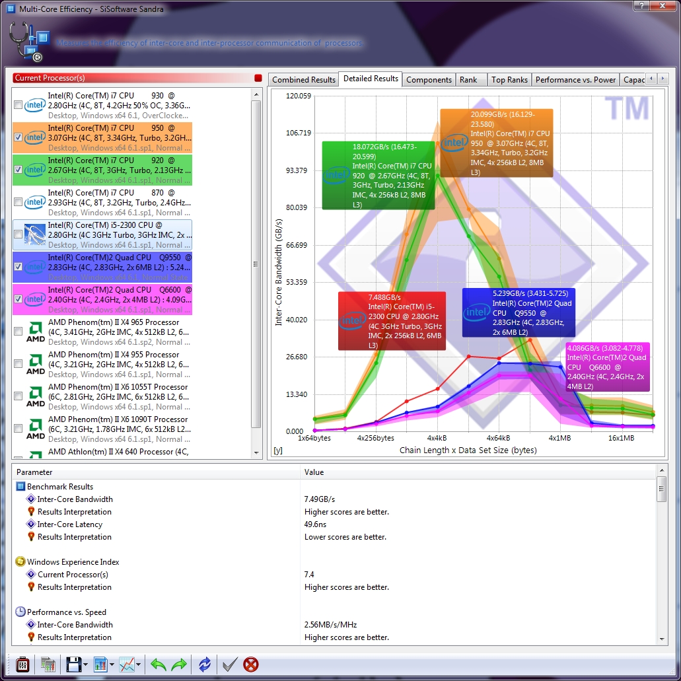Uncheck the Core i7 950 checkbox
Viewport: 681px width, 681px height.
point(18,137)
